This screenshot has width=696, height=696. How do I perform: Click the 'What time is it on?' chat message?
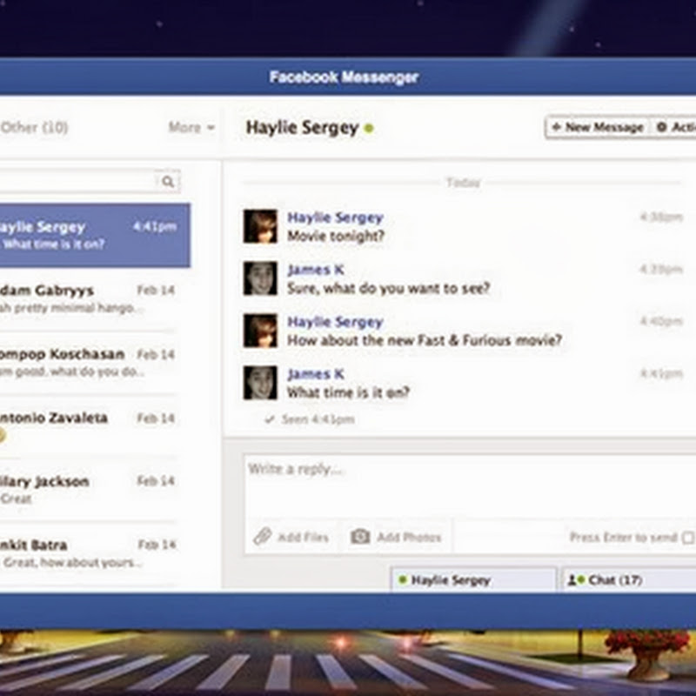point(348,392)
